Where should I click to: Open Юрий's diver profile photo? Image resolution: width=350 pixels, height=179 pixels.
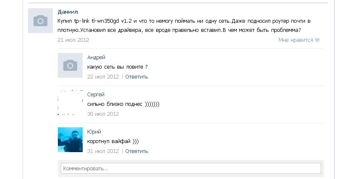point(70,139)
